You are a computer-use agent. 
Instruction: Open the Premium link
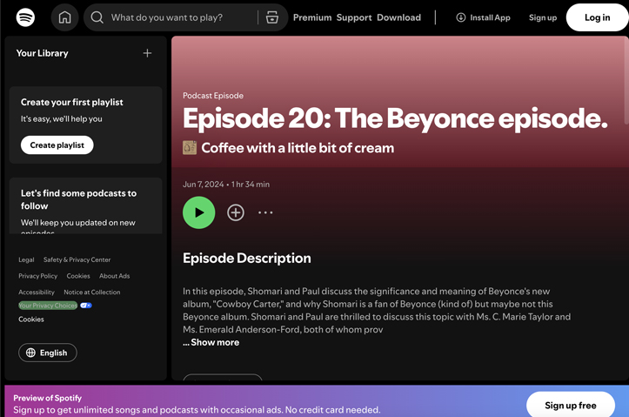312,17
